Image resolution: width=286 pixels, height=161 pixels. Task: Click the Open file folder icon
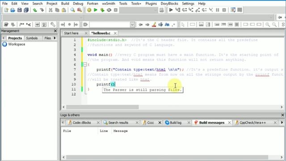pyautogui.click(x=13, y=10)
